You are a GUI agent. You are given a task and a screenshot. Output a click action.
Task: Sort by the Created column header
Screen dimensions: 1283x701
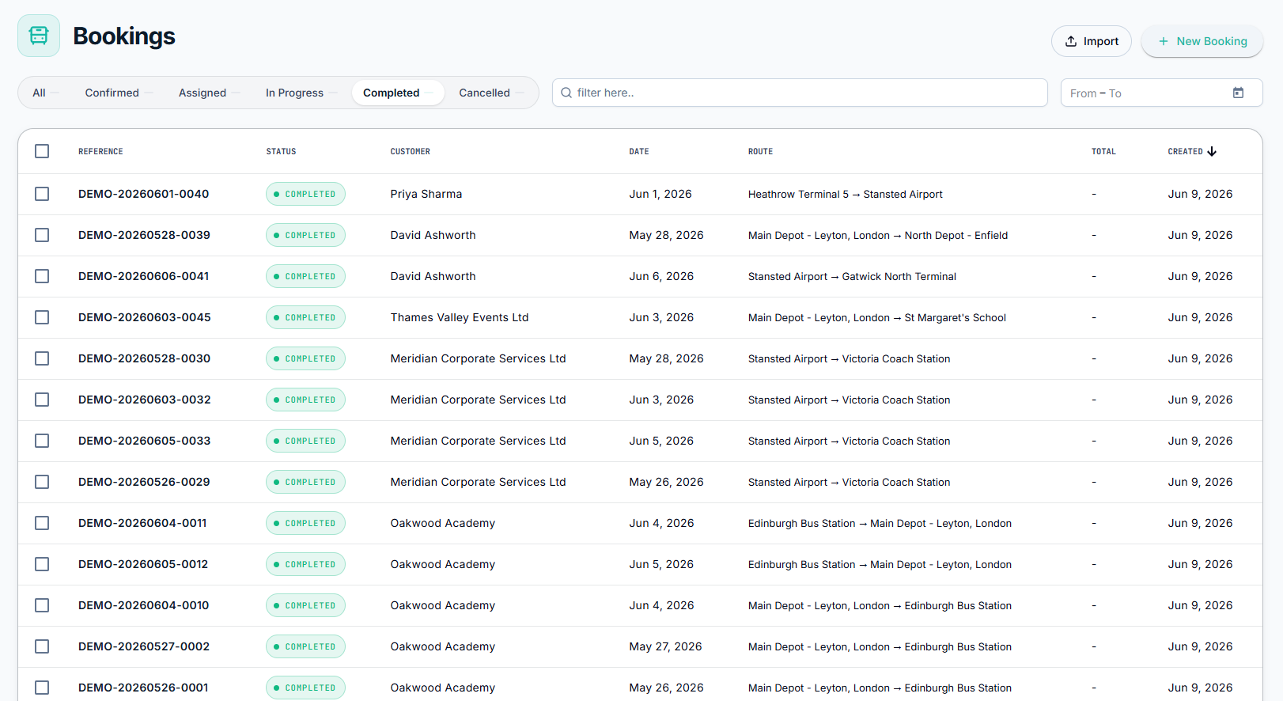[1185, 151]
